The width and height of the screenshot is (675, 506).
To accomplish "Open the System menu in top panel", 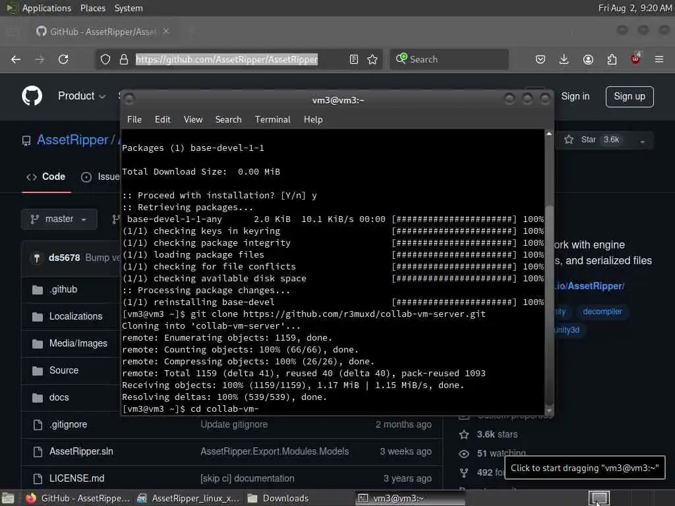I will [129, 8].
